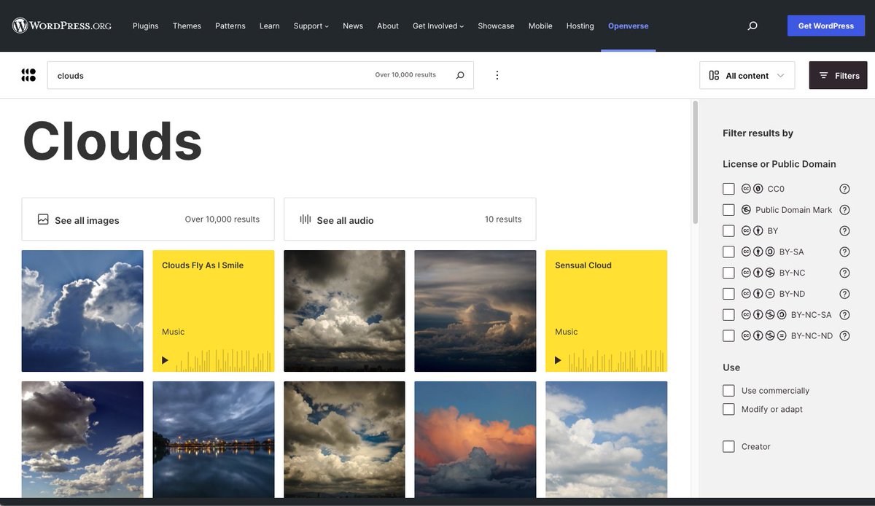
Task: Click the WordPress.org logo
Action: (x=62, y=24)
